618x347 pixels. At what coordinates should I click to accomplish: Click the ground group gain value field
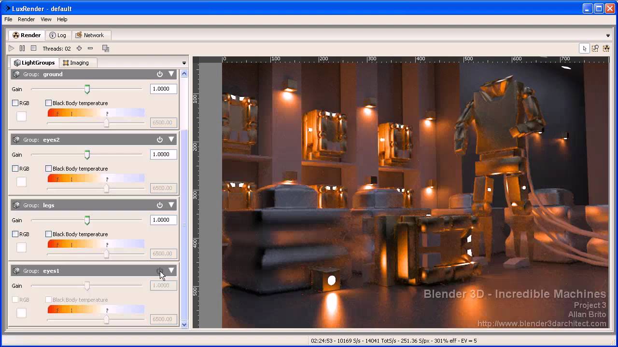(x=164, y=89)
